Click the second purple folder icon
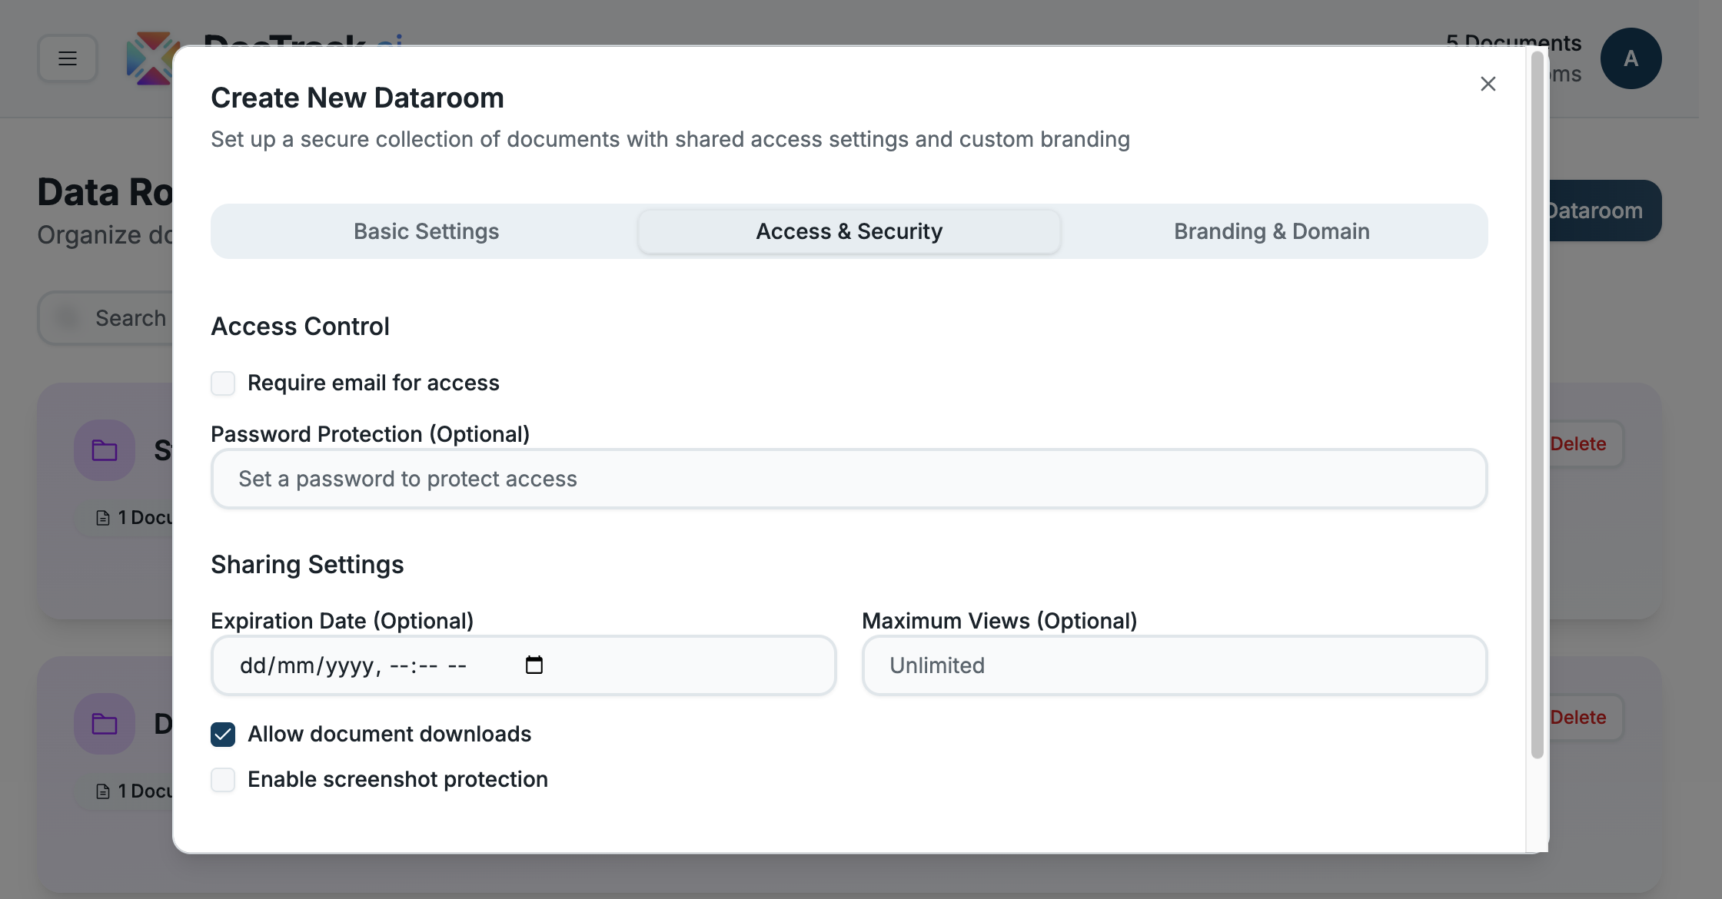1722x899 pixels. point(105,724)
